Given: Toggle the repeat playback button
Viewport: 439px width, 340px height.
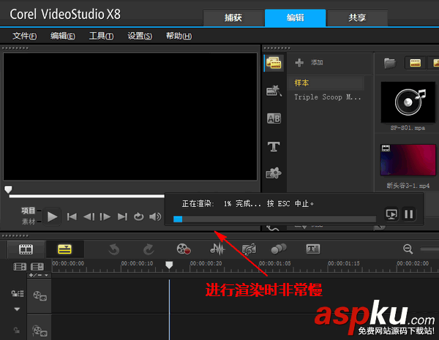Looking at the screenshot, I should pyautogui.click(x=138, y=217).
